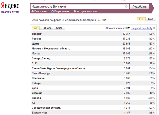Select the Урал row
The image size is (159, 115).
pyautogui.click(x=93, y=88)
